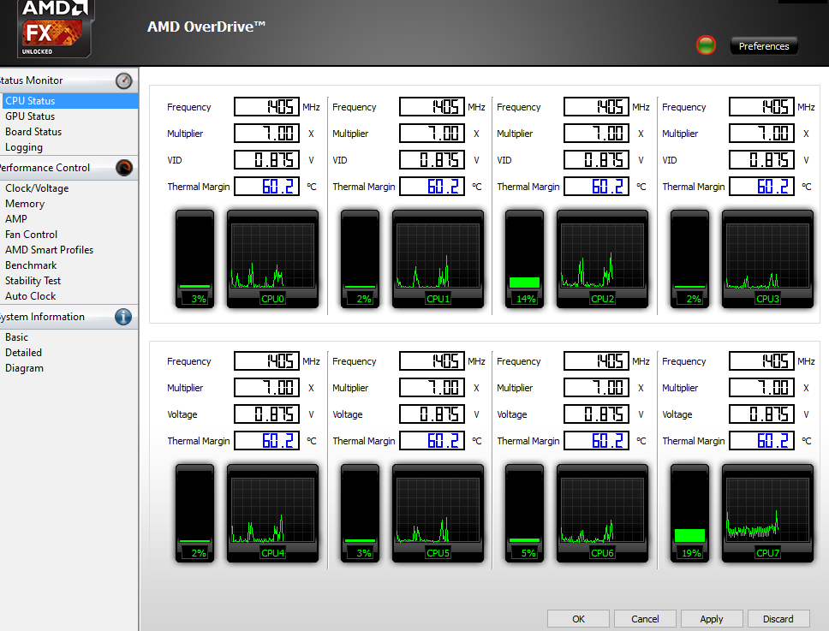Click the Discard button
This screenshot has width=829, height=631.
[778, 619]
